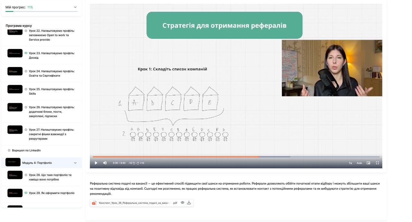
Task: Click the status icon beside Воркшоп по LinkedIn
Action: (9, 150)
